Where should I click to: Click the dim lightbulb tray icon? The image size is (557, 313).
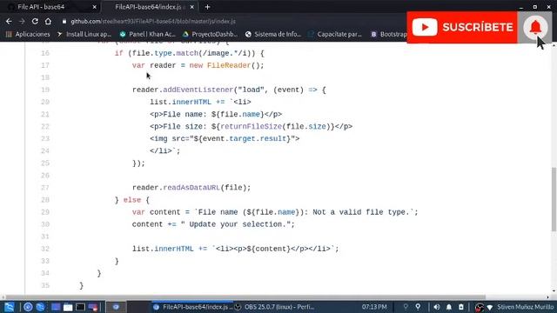point(406,307)
